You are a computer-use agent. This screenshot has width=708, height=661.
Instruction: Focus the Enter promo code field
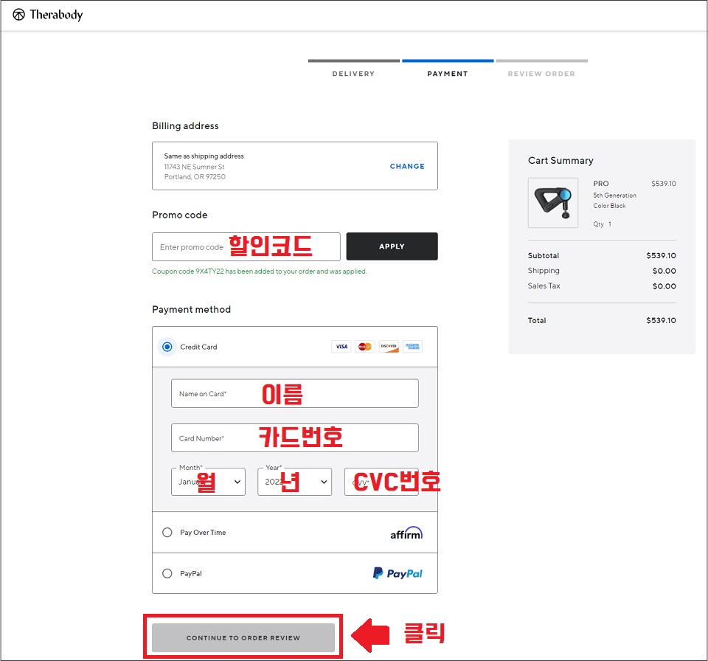click(246, 246)
